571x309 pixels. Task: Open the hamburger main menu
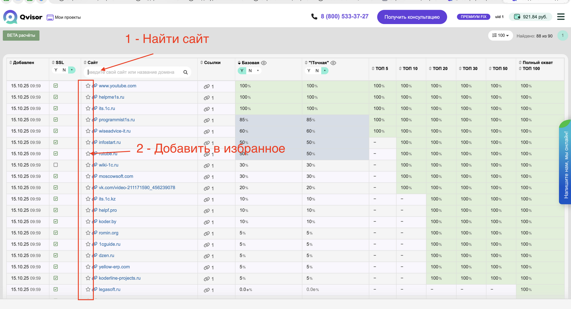(x=561, y=17)
